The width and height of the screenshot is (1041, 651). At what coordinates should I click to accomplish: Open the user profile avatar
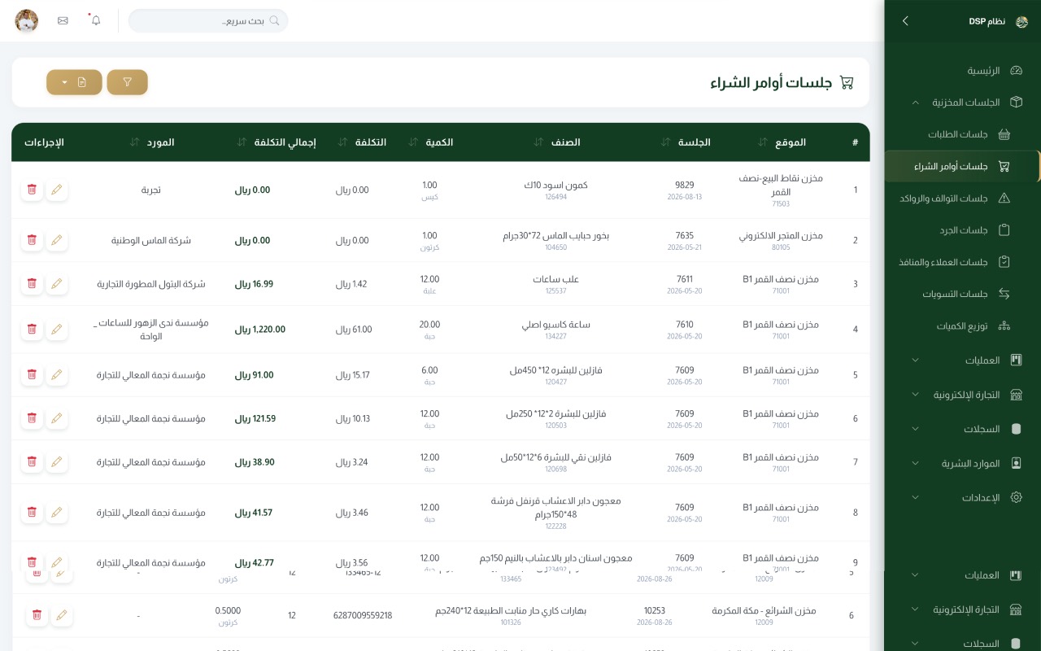click(27, 20)
